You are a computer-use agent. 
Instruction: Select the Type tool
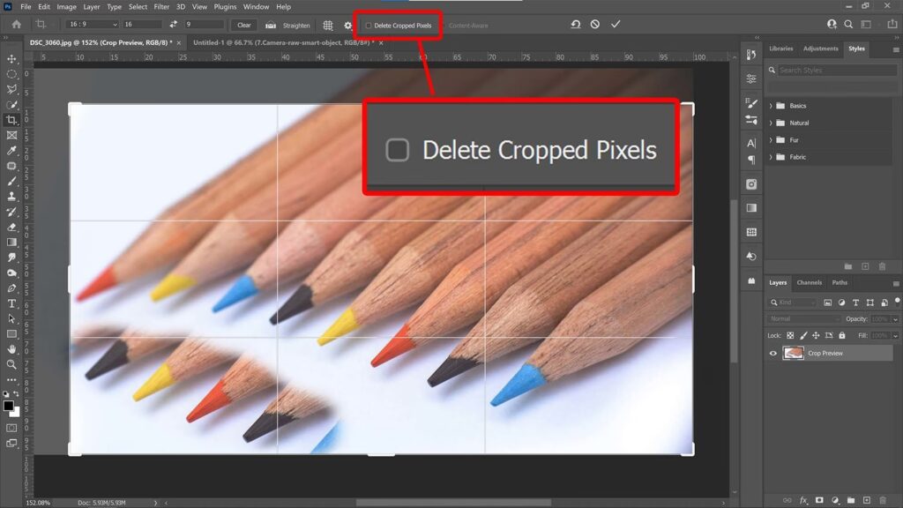point(11,303)
